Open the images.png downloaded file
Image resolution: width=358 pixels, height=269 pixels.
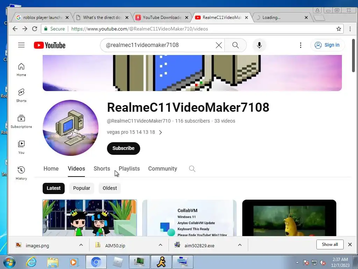pos(37,246)
